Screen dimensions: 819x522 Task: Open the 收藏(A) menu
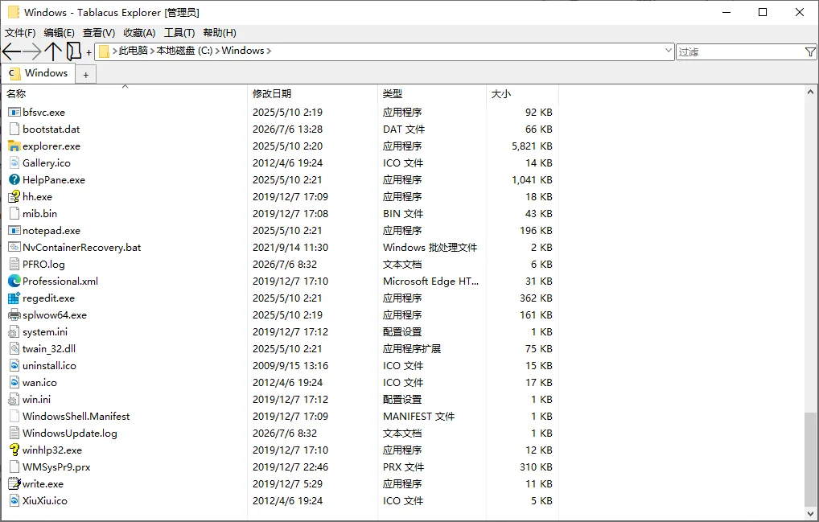(139, 33)
